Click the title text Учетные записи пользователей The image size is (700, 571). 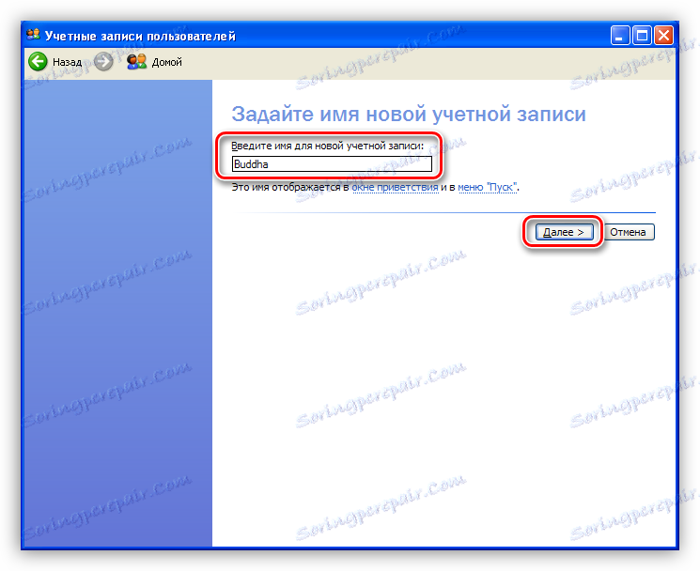[140, 36]
